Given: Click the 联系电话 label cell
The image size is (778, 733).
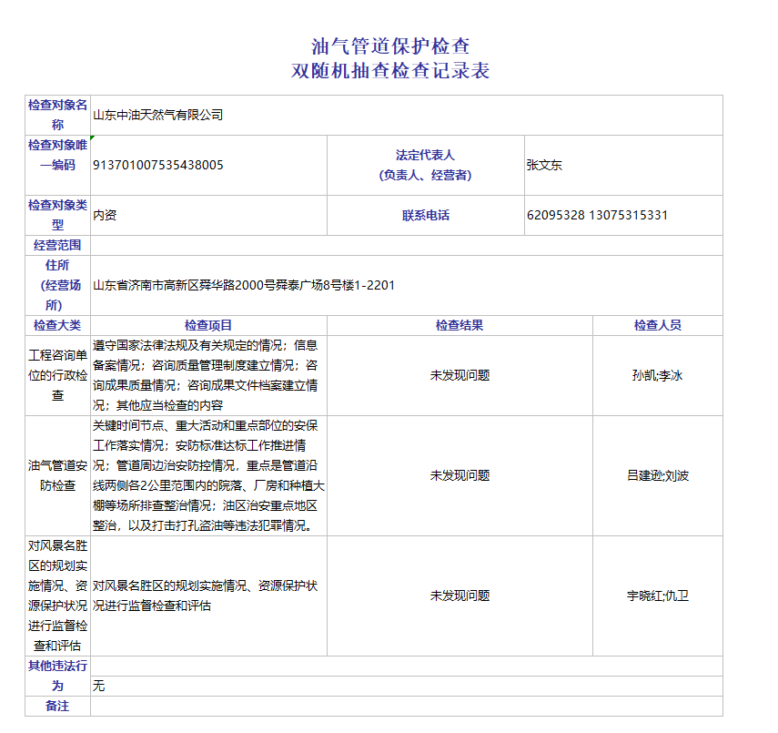Looking at the screenshot, I should (x=425, y=216).
